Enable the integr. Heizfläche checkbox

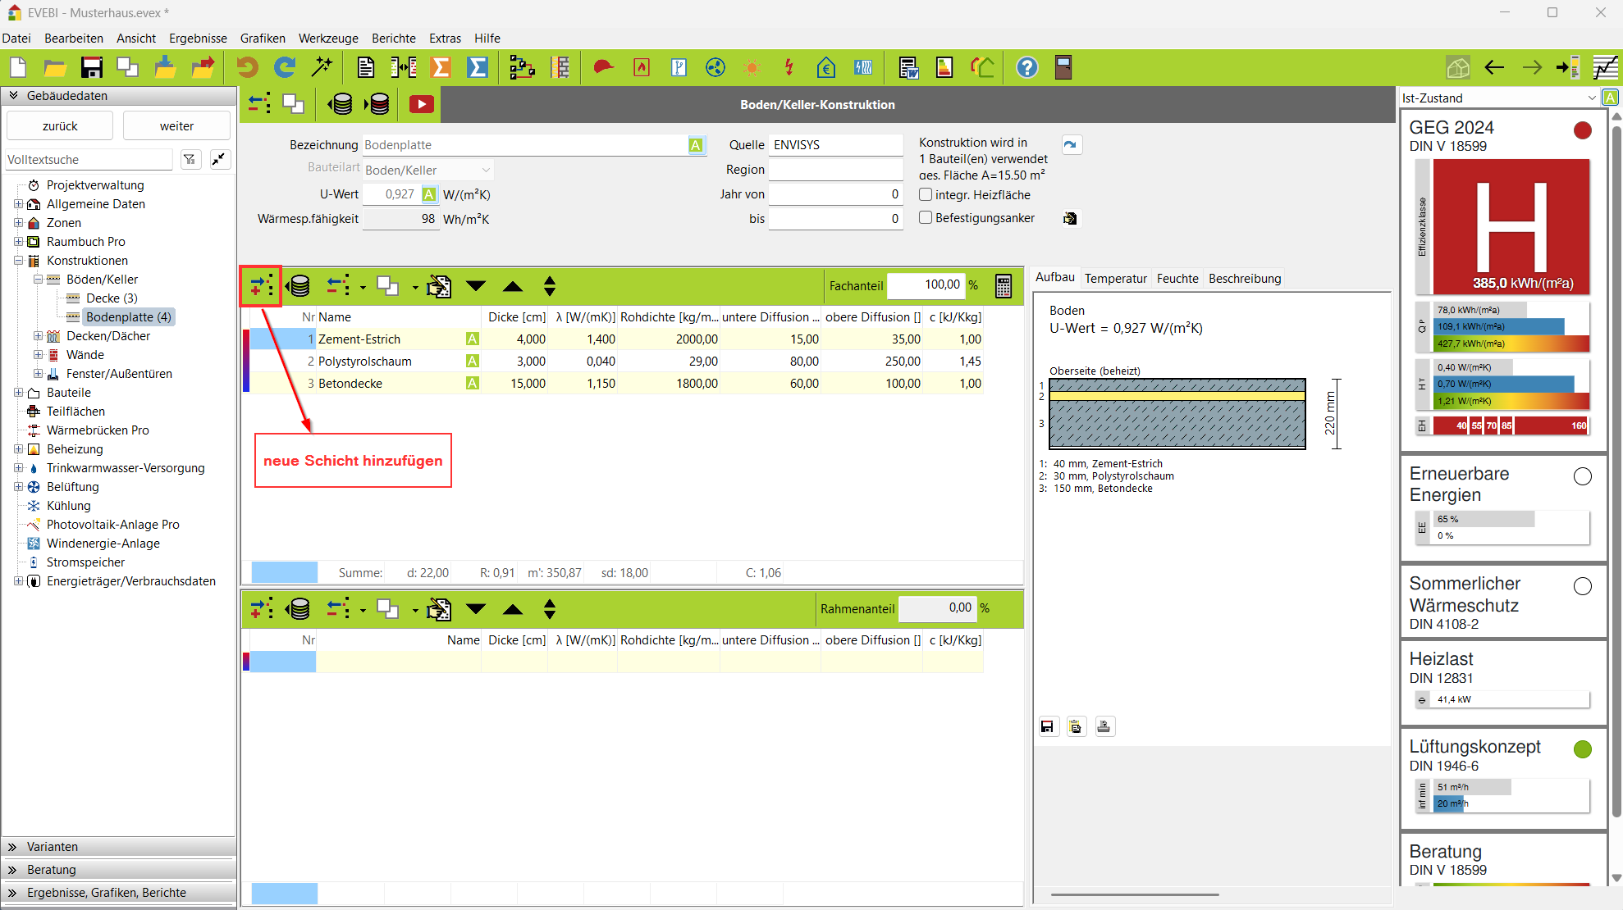tap(926, 195)
